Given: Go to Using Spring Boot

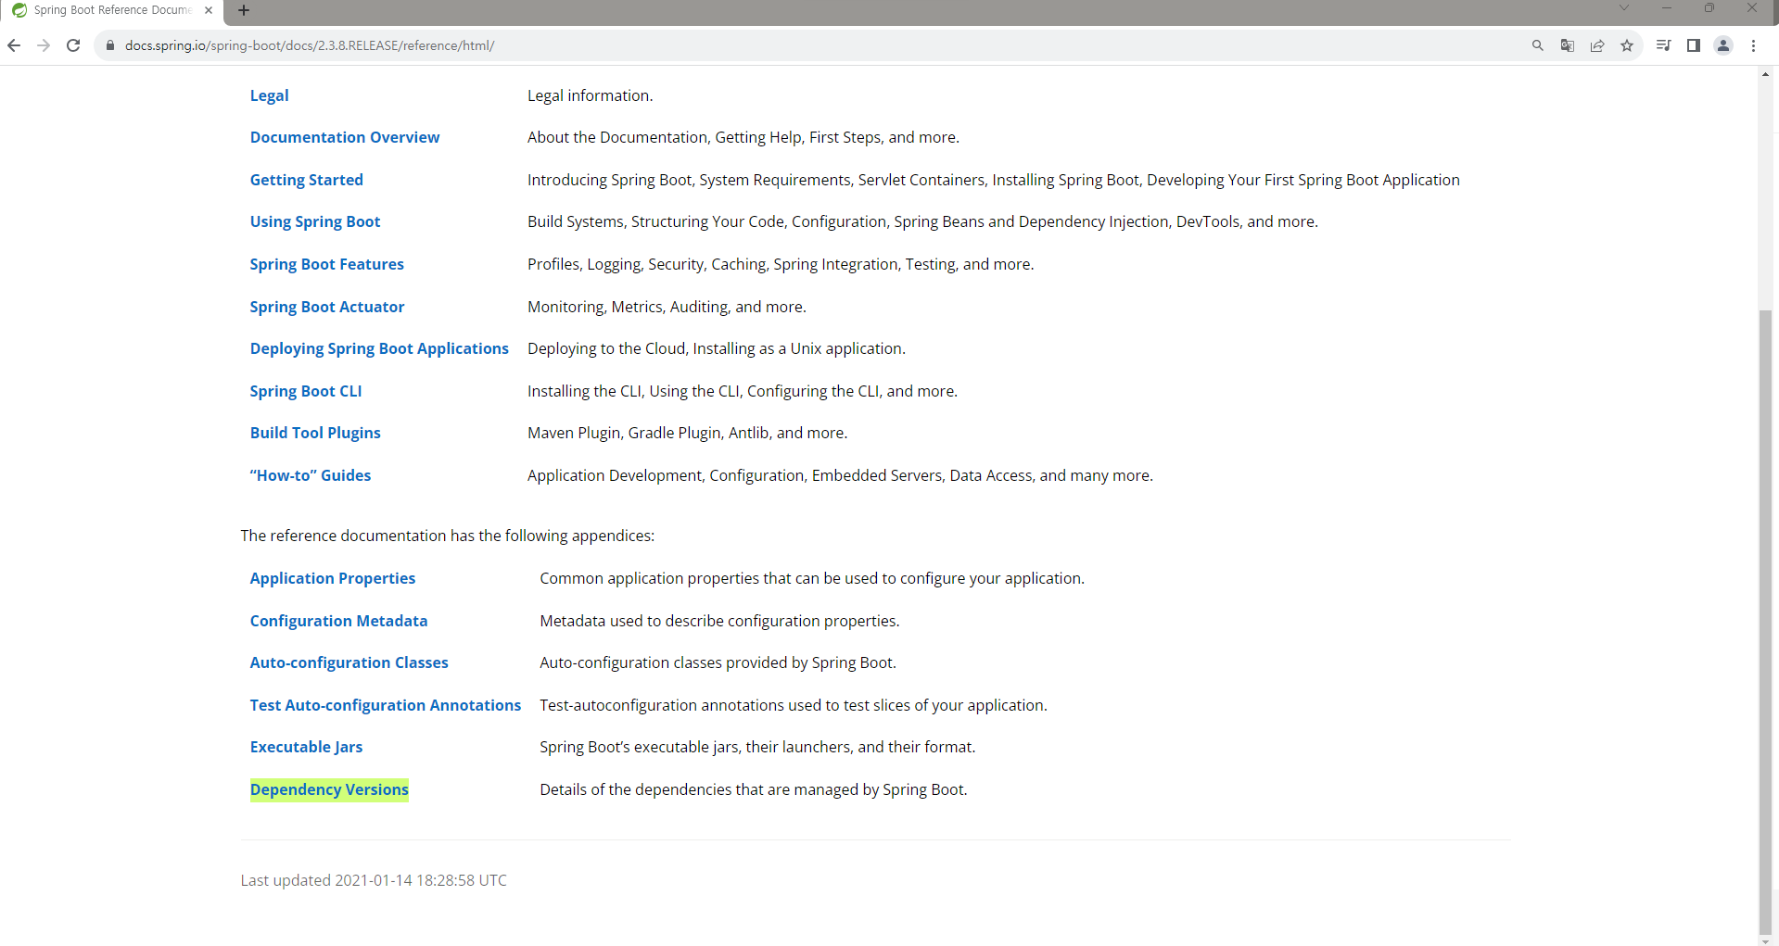Looking at the screenshot, I should [314, 221].
